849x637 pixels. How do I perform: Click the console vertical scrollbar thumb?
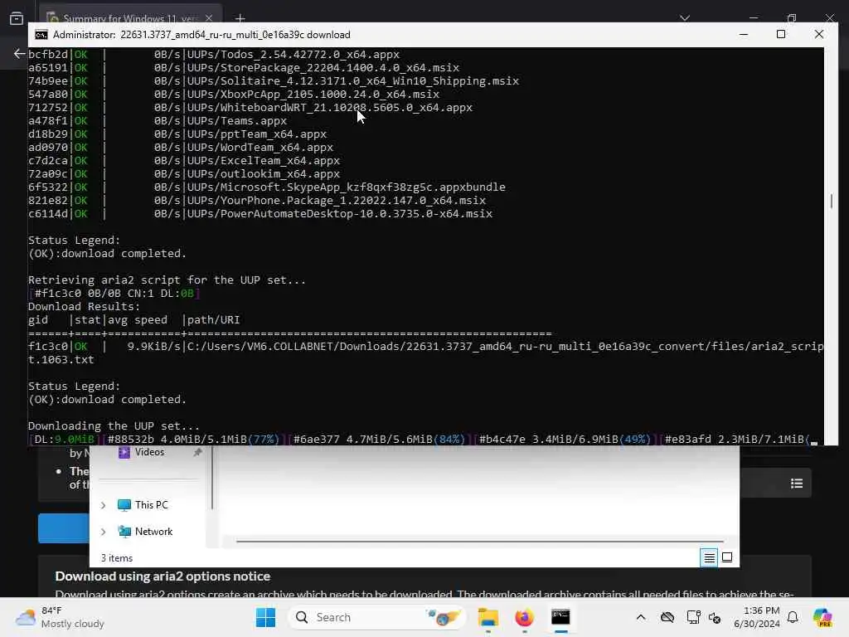pos(831,201)
